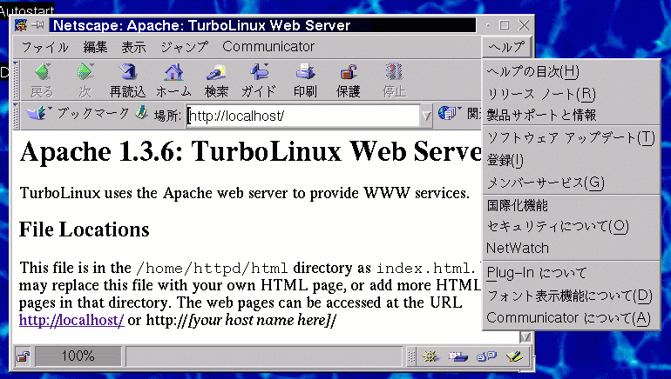Viewport: 671px width, 379px height.
Task: Select 製品サポートと情報 menu item
Action: (x=572, y=115)
